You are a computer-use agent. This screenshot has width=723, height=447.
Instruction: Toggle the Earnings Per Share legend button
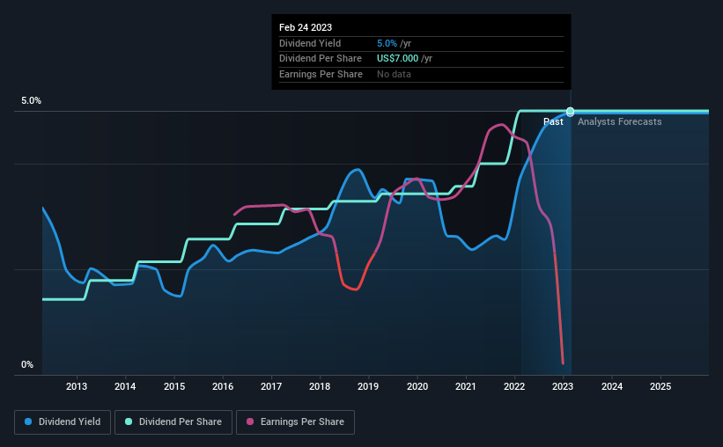click(295, 422)
